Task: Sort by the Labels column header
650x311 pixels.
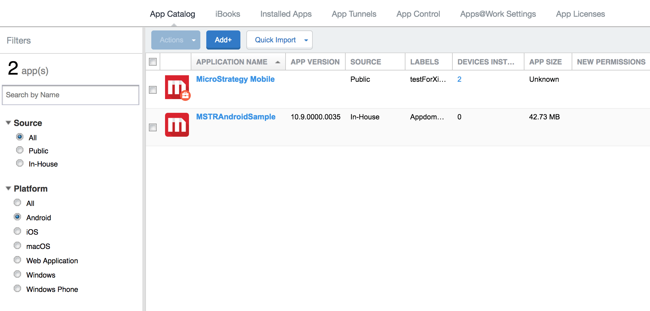Action: (428, 62)
